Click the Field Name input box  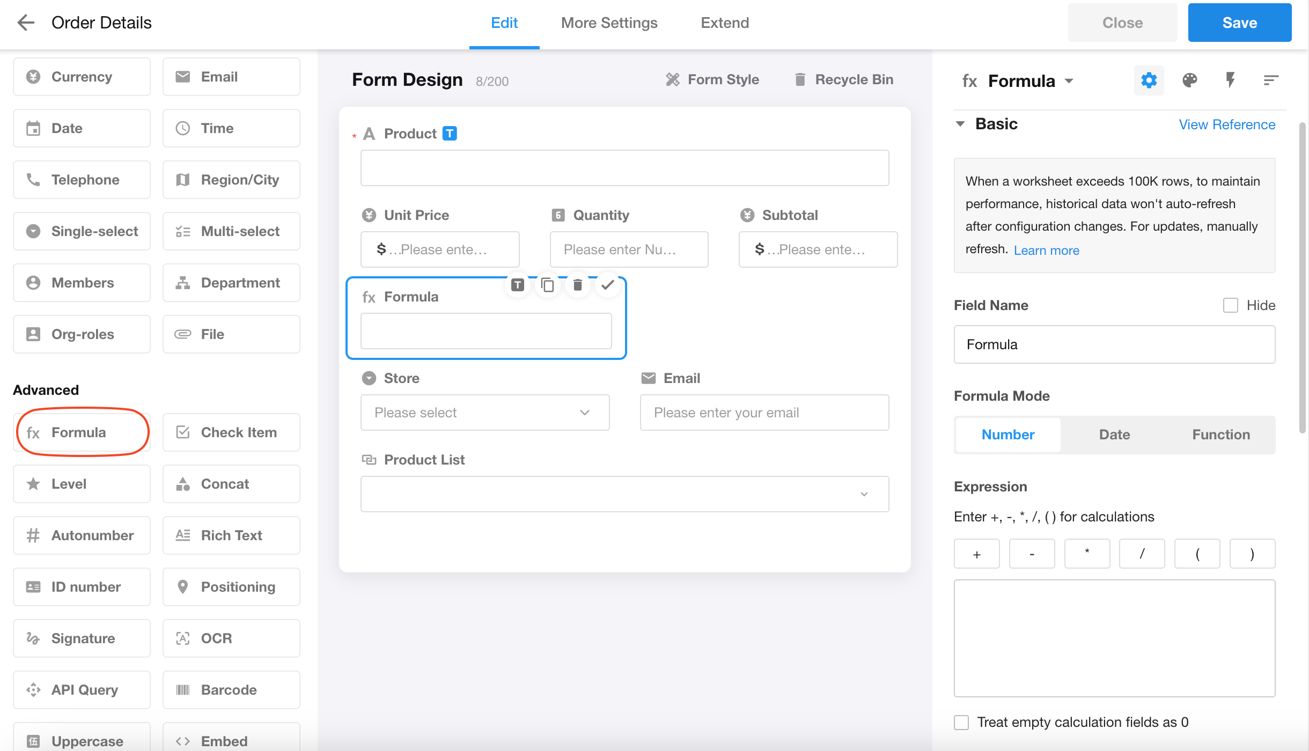pyautogui.click(x=1114, y=344)
